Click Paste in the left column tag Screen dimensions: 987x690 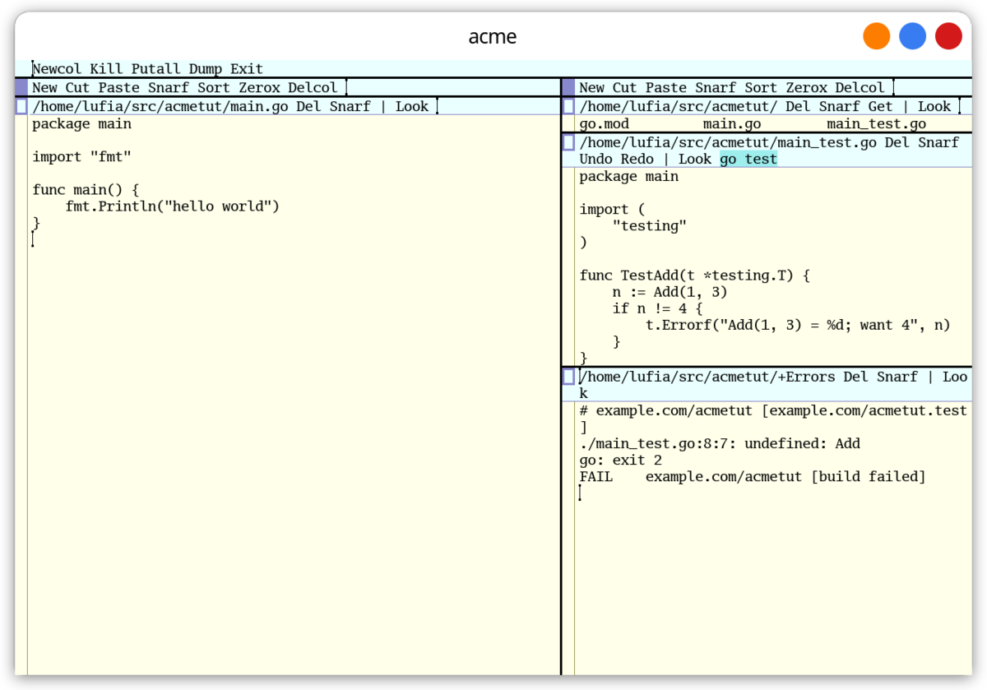[119, 87]
